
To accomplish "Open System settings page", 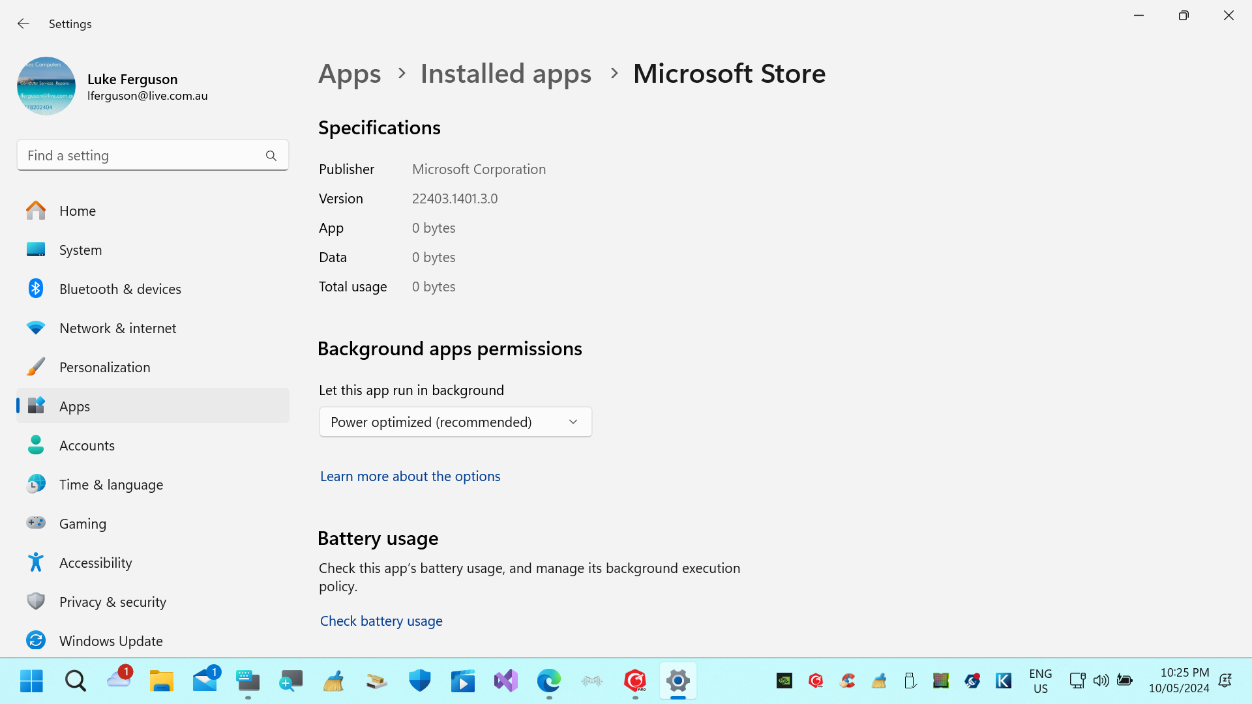I will coord(153,250).
